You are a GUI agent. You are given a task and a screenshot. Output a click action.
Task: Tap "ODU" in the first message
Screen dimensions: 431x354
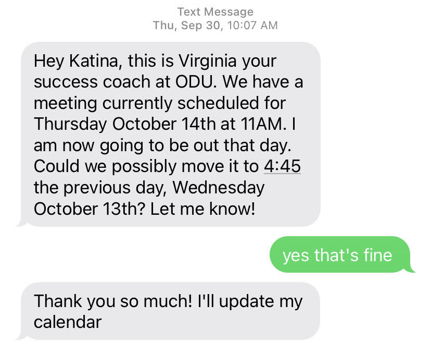point(196,82)
